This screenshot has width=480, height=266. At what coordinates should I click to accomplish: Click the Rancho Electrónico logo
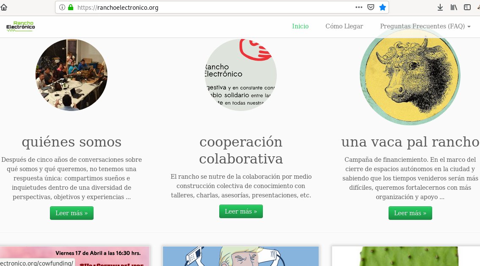[x=20, y=26]
